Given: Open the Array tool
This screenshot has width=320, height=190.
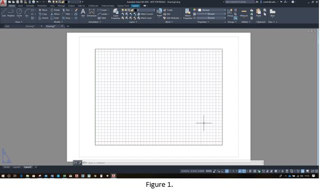Looking at the screenshot, I should [x=66, y=18].
